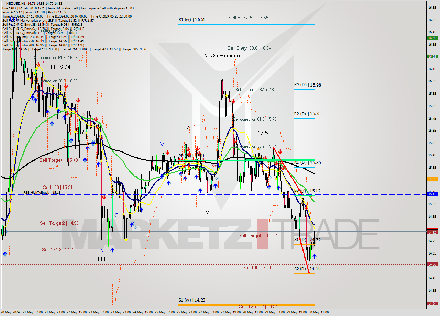Screen dimensions: 440x316
Task: Click the 'Sell 100 | 15.21' label
Action: (x=58, y=187)
